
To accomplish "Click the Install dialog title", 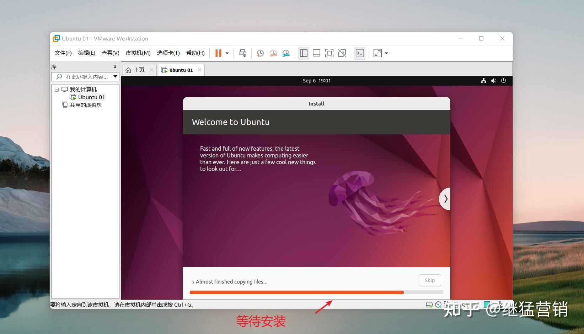I will point(316,104).
